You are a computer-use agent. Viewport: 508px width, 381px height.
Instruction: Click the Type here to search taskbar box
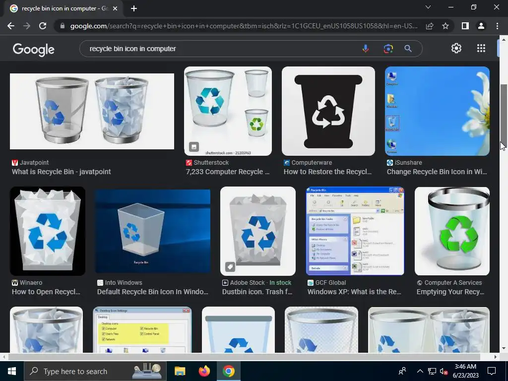[95, 371]
